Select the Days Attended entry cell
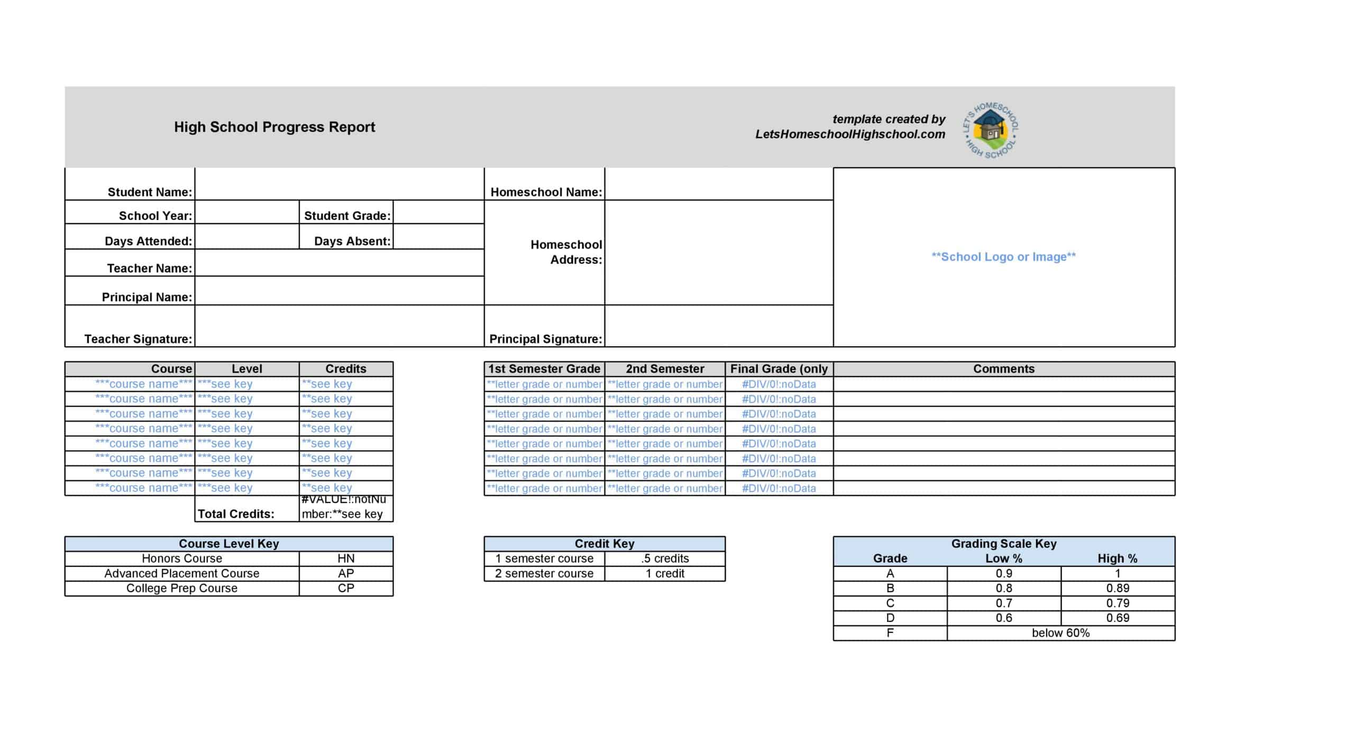This screenshot has width=1354, height=742. pyautogui.click(x=247, y=236)
